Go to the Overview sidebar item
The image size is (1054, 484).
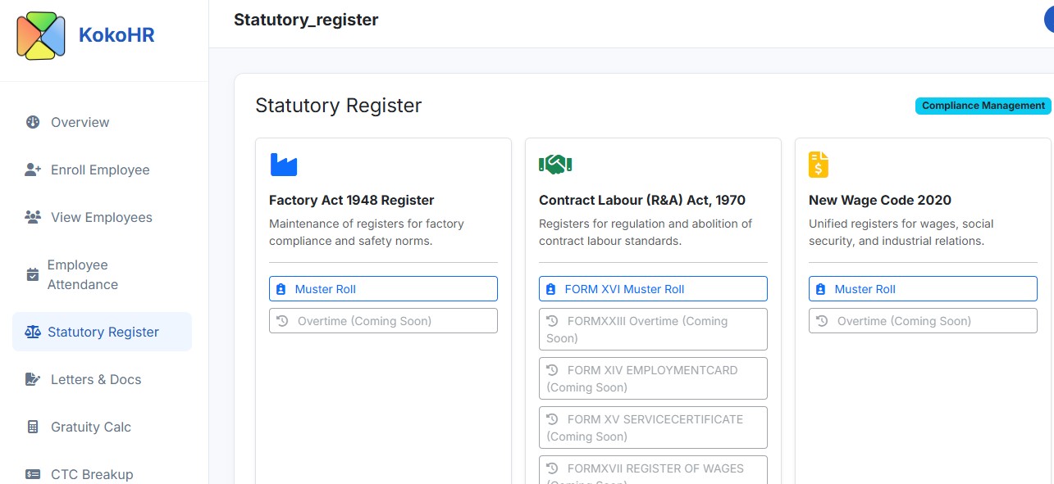click(x=80, y=123)
